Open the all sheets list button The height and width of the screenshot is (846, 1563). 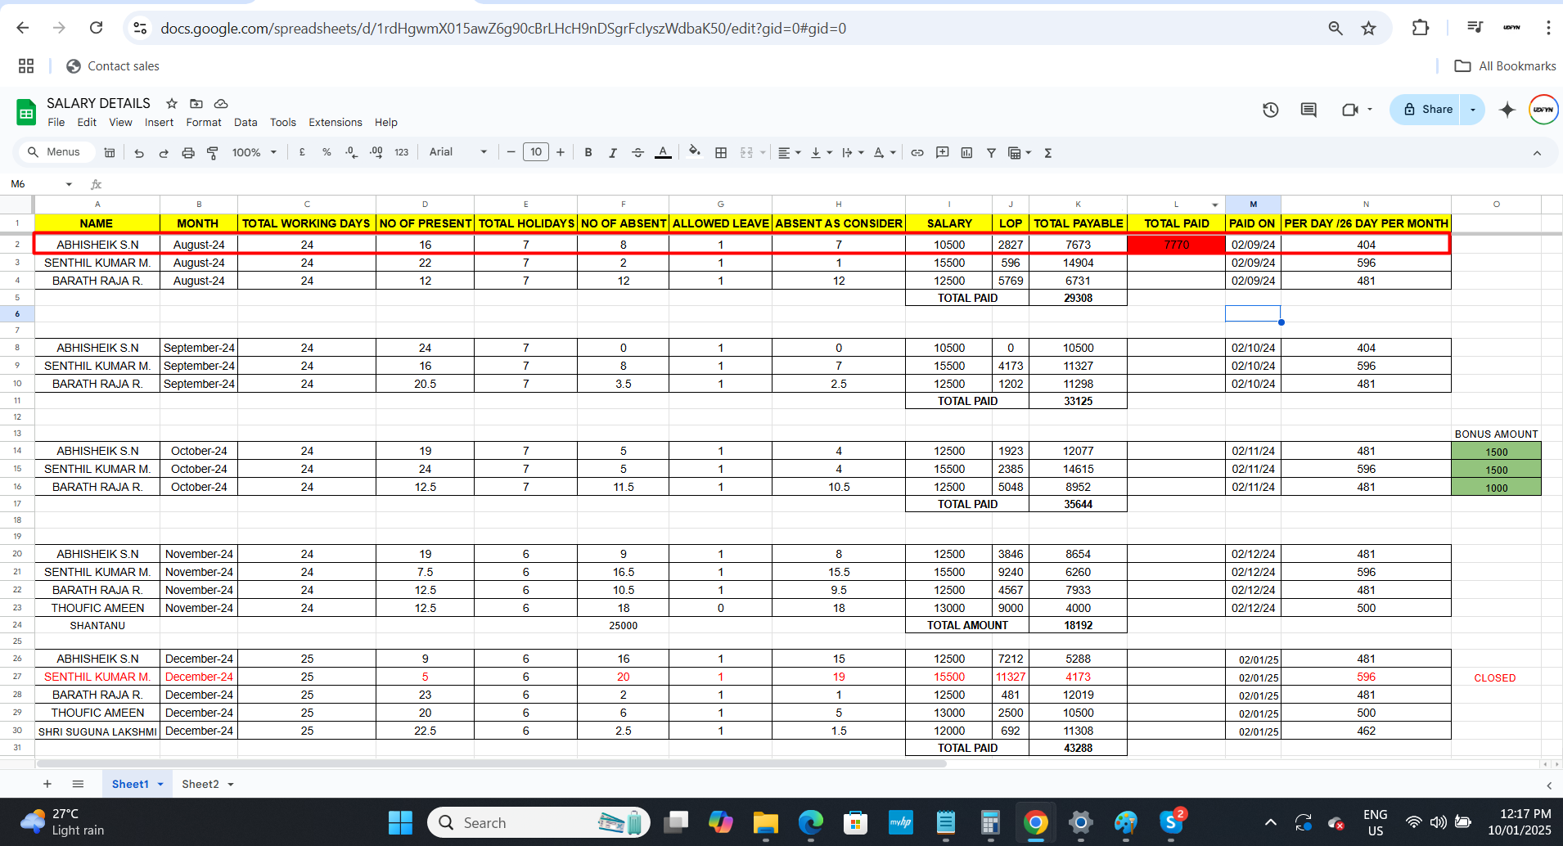(x=78, y=784)
